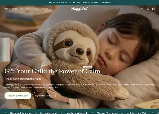Open the search magnifier icon
The image size is (159, 114).
[x=142, y=9]
